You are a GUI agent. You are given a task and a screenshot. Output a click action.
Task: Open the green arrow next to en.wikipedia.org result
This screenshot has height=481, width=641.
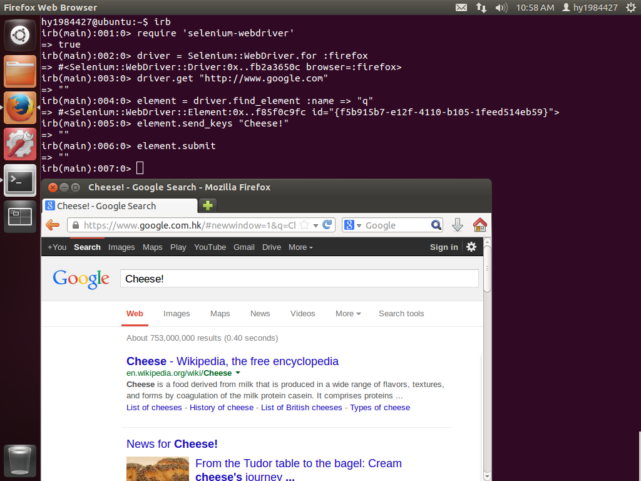[238, 373]
